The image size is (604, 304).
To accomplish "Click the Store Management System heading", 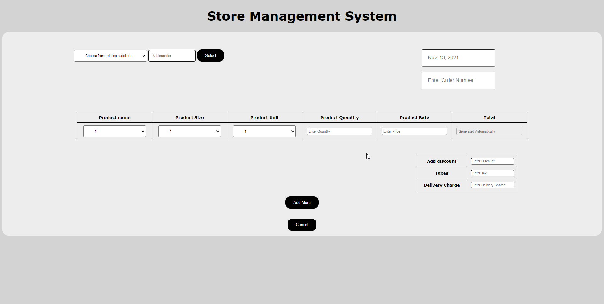I will tap(302, 16).
